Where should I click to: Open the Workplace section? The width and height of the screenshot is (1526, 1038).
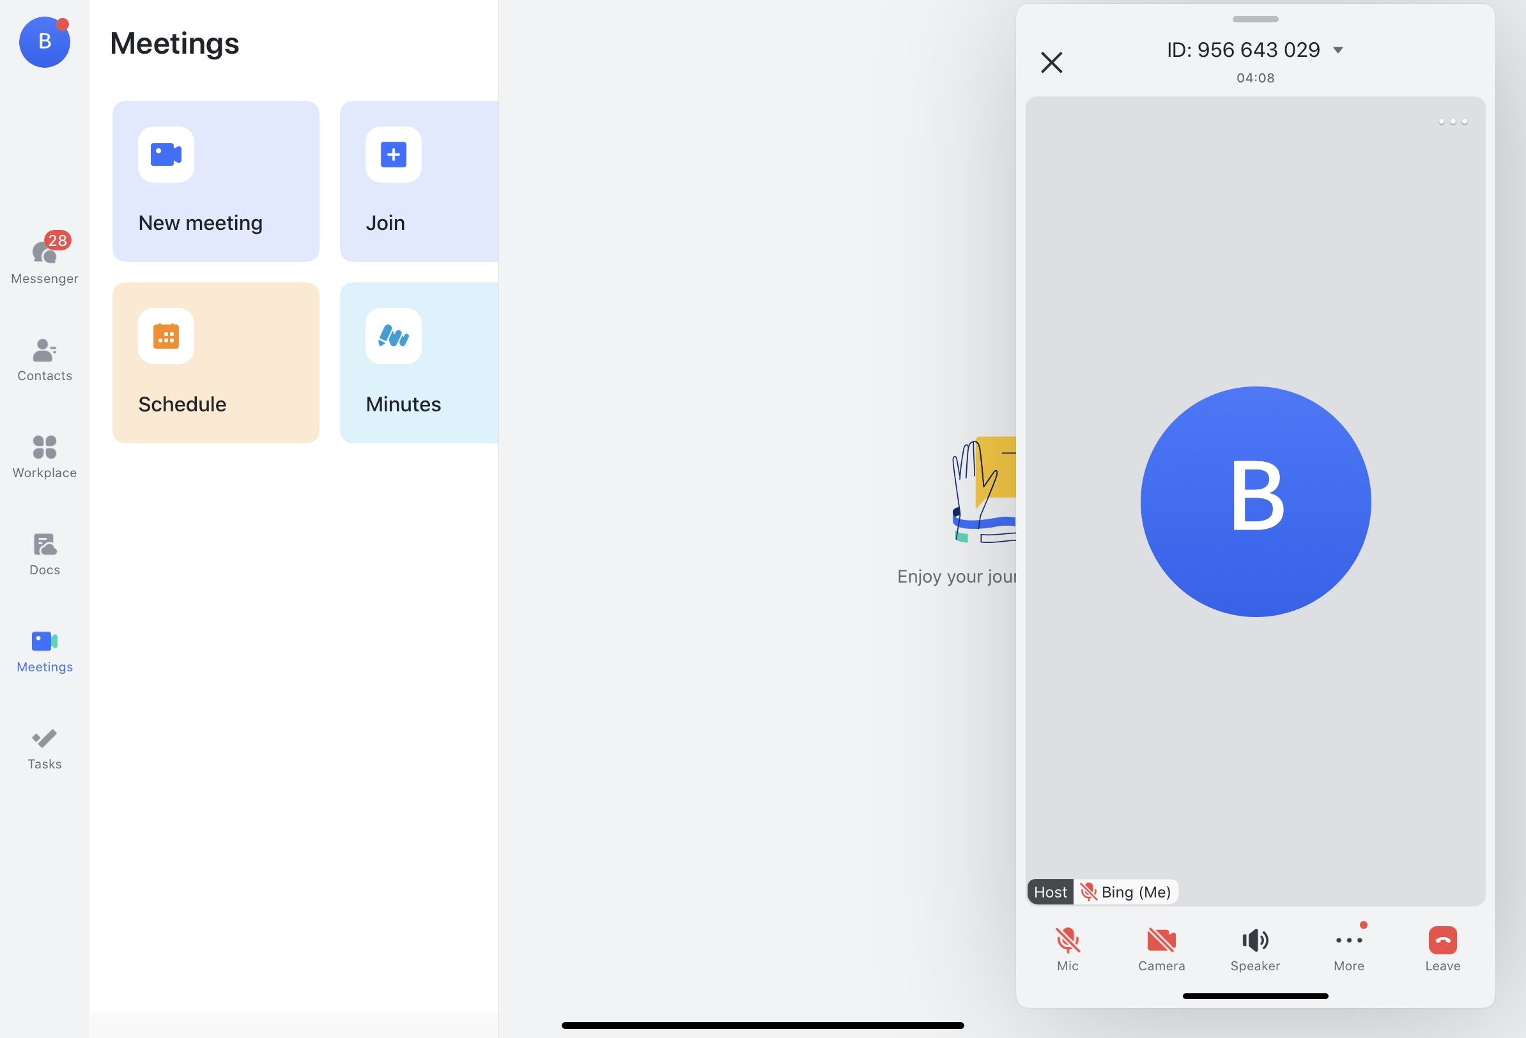44,456
